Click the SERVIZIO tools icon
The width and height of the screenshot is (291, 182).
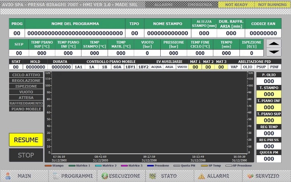tap(250, 176)
